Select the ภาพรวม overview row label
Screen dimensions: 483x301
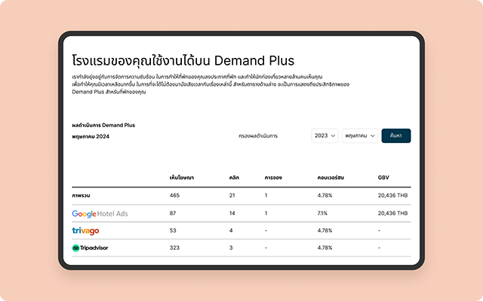click(81, 196)
